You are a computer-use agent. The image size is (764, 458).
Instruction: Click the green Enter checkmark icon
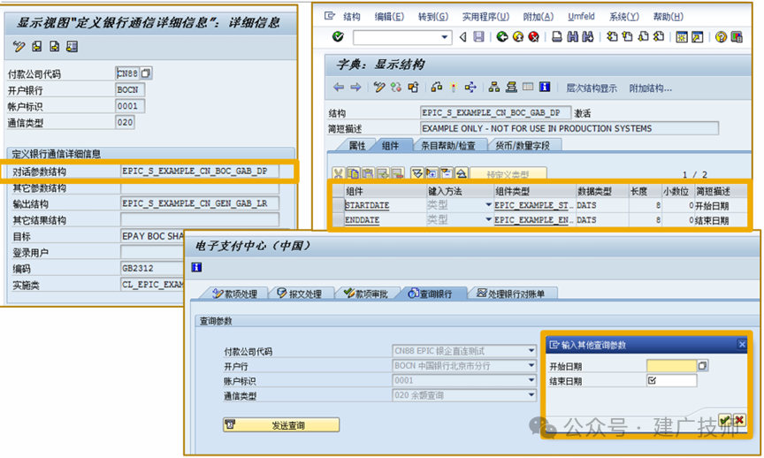(338, 37)
